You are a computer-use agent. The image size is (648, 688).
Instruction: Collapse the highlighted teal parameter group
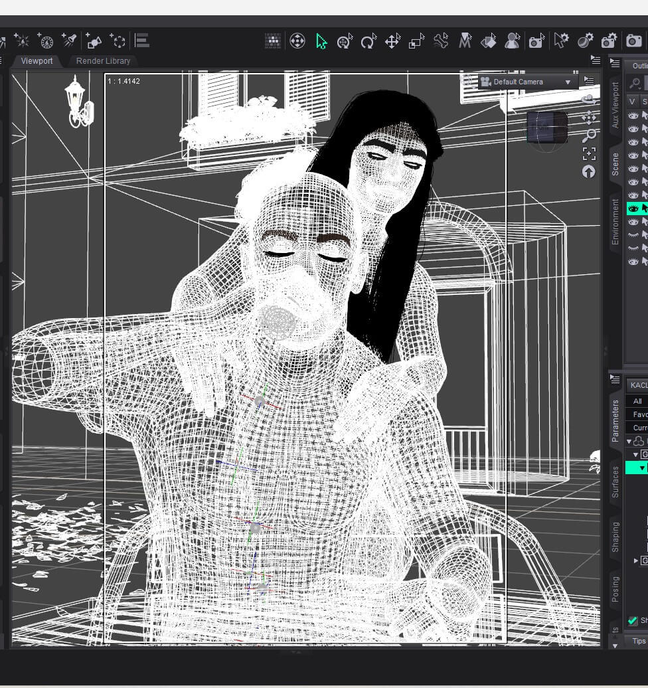pos(642,468)
